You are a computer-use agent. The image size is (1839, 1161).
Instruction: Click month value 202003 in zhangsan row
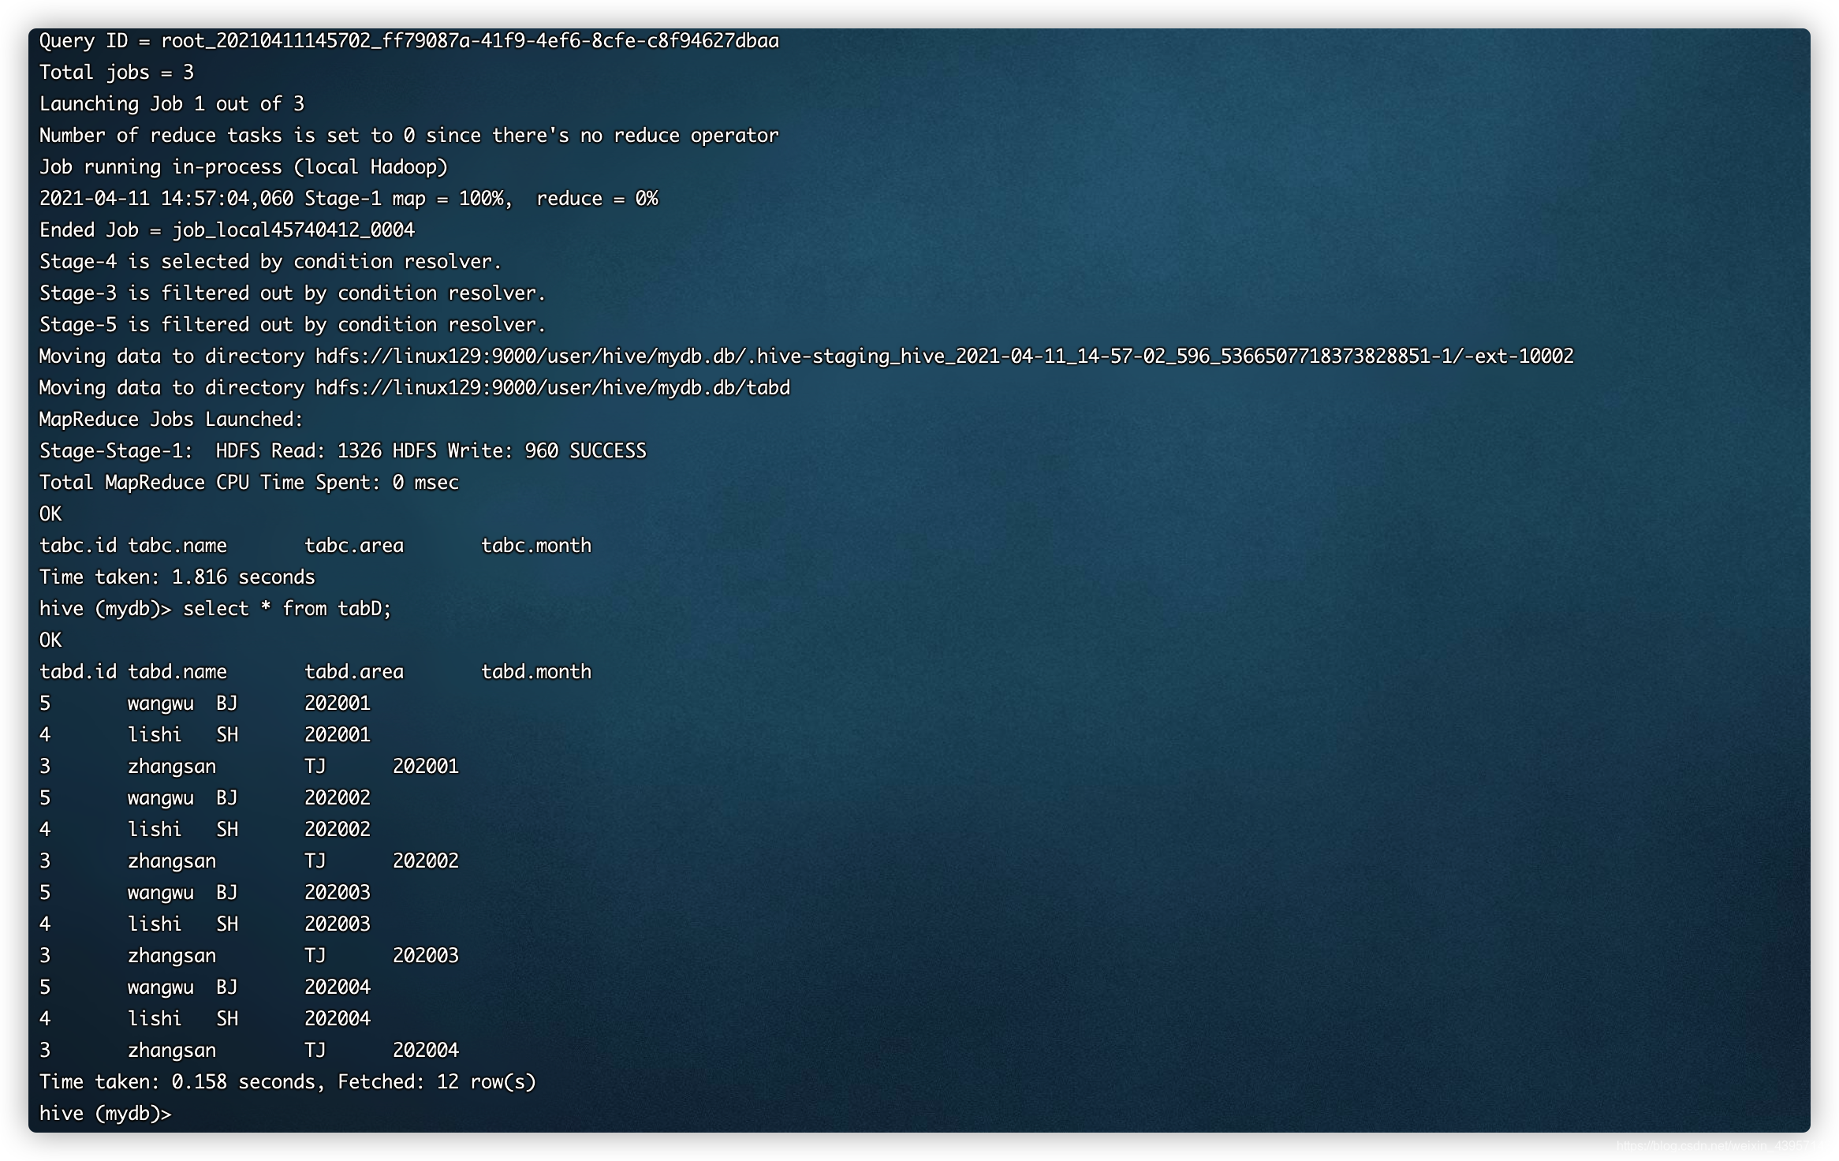tap(426, 956)
